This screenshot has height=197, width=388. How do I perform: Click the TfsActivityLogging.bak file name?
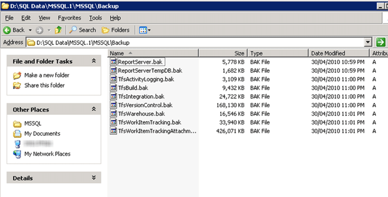146,79
